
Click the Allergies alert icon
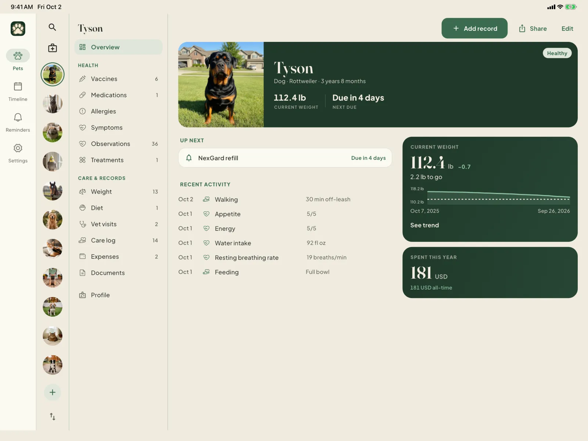[83, 111]
